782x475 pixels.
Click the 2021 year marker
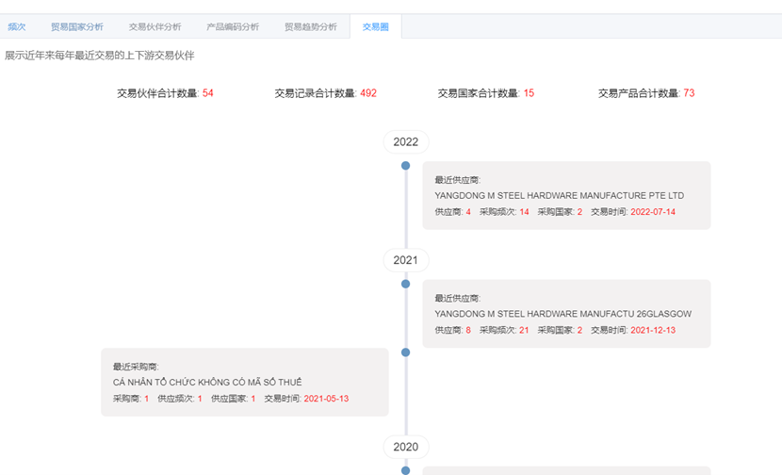[405, 260]
